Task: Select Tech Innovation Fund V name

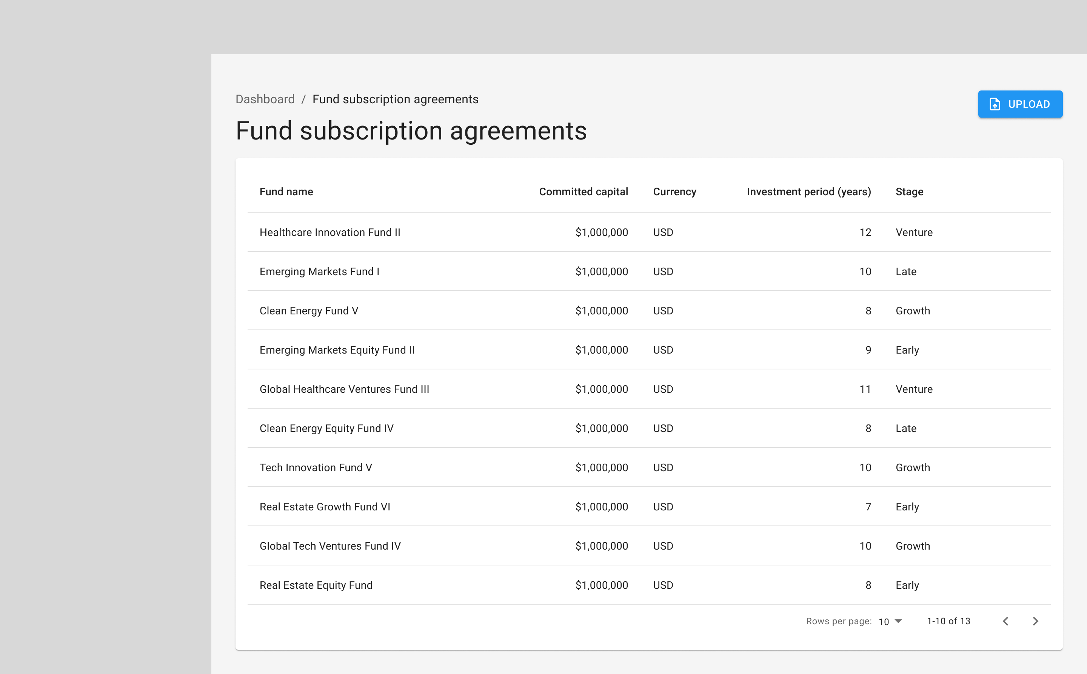Action: (316, 467)
